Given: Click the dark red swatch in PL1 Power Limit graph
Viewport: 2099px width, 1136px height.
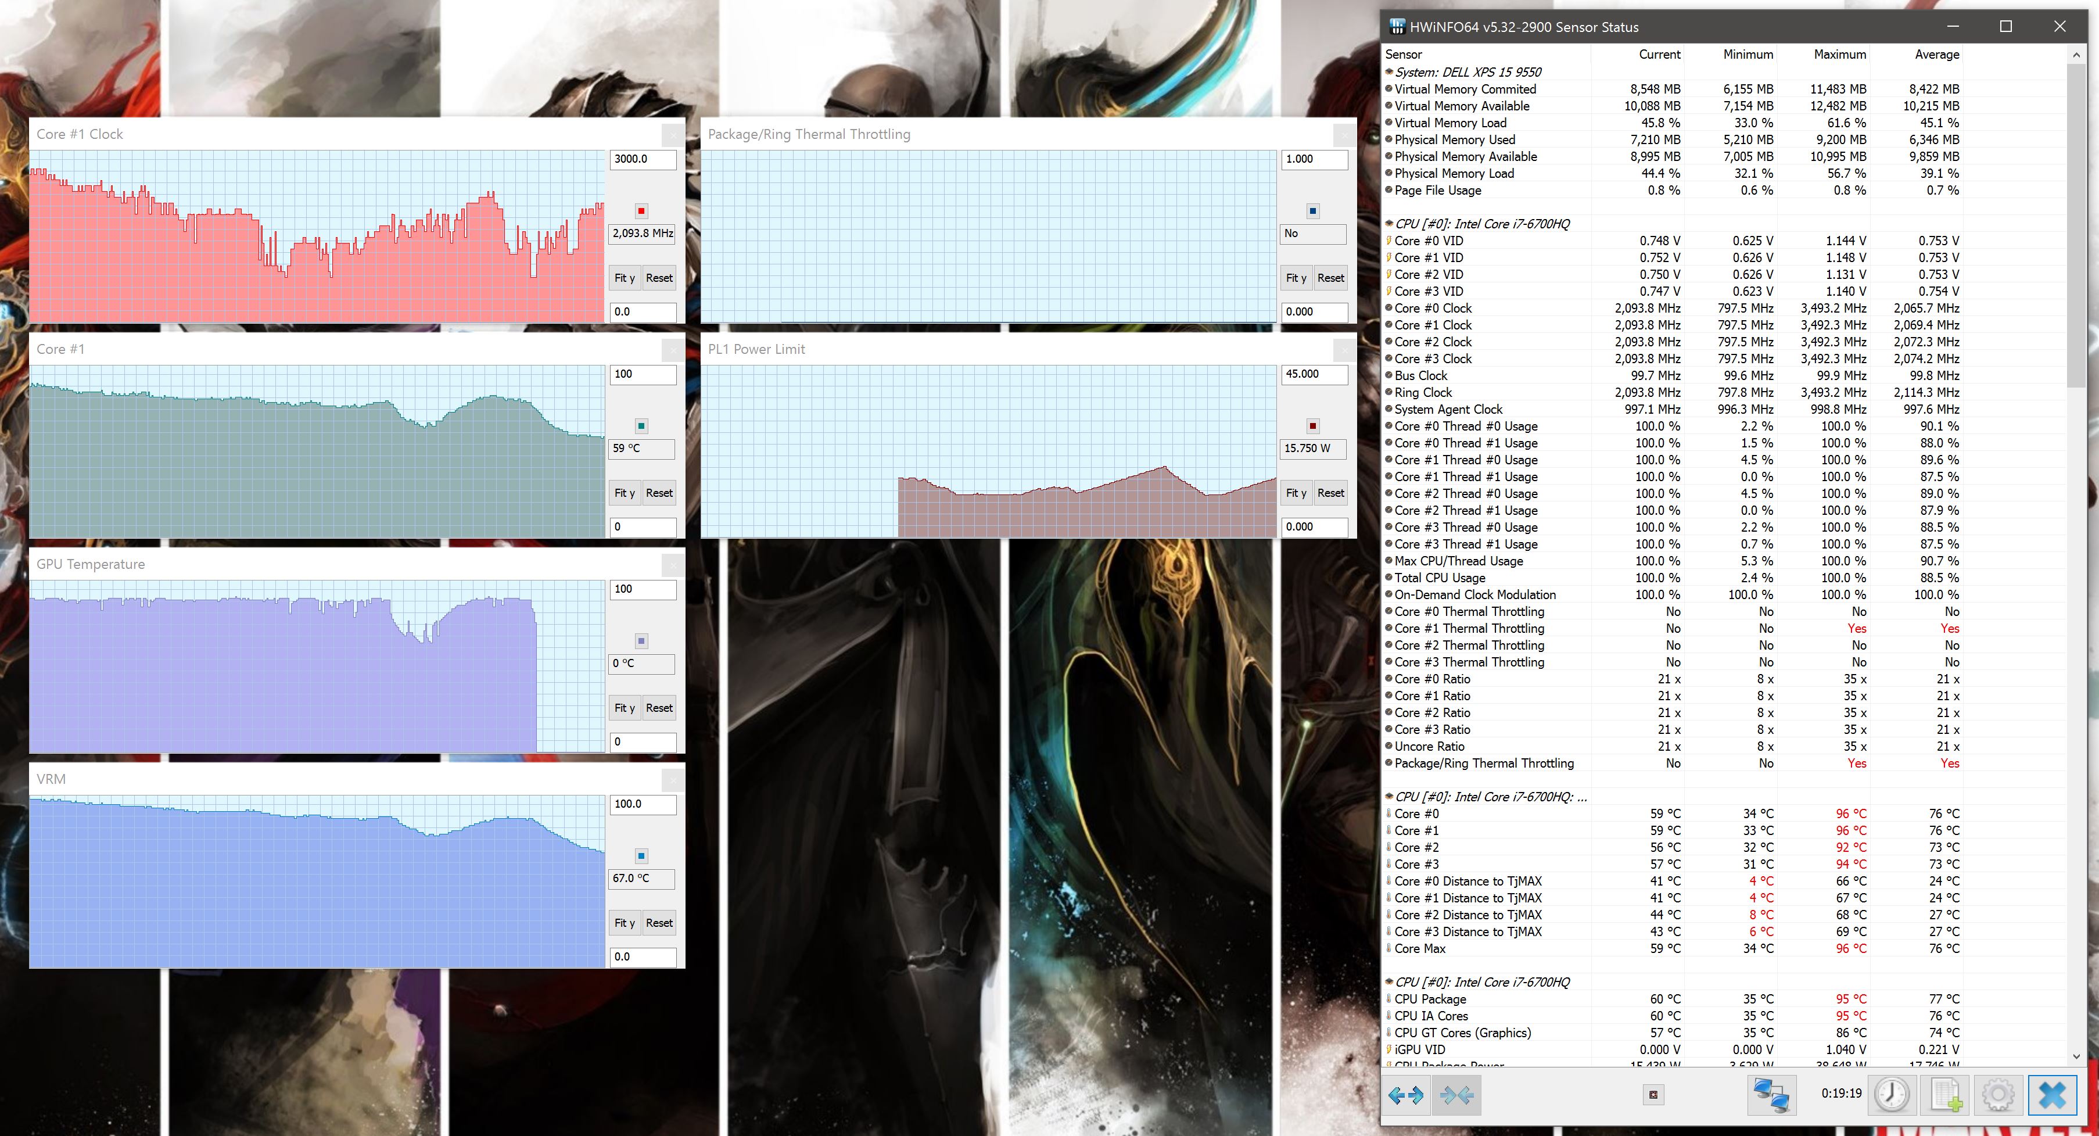Looking at the screenshot, I should pos(1313,426).
